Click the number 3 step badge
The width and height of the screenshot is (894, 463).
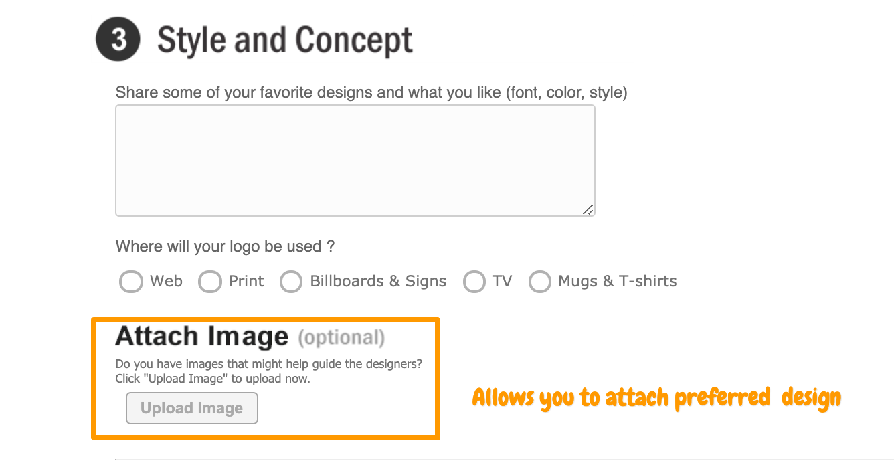click(118, 39)
